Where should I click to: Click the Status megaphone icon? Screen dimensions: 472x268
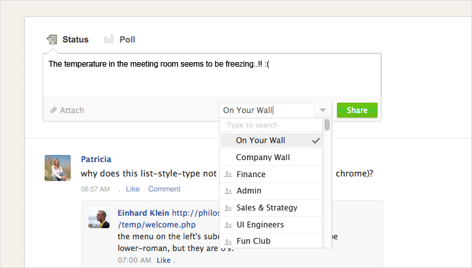click(x=52, y=40)
